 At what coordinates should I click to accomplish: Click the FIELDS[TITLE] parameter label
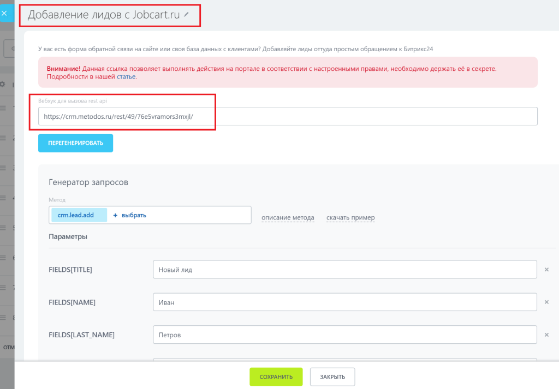pyautogui.click(x=70, y=270)
